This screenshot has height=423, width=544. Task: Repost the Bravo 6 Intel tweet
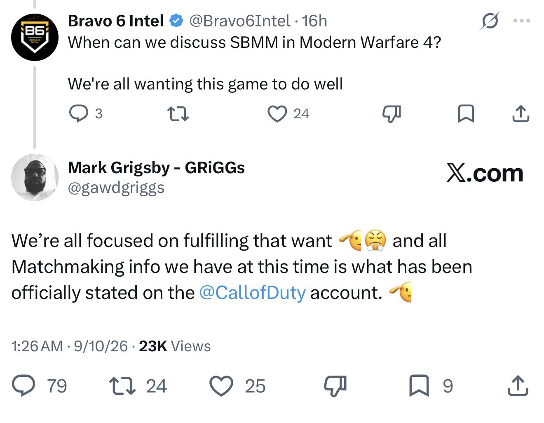178,114
